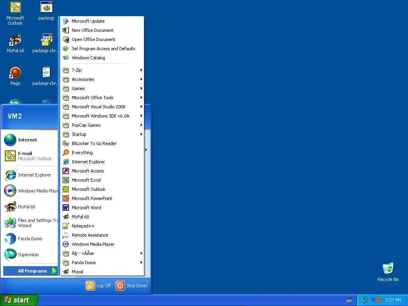Viewport: 408px width, 306px height.
Task: Expand Microsoft Office Tools submenu
Action: [102, 98]
